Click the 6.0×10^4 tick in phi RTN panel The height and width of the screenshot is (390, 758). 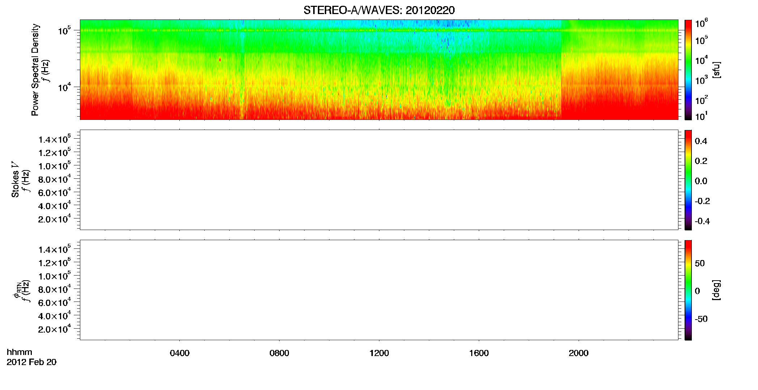click(x=55, y=302)
